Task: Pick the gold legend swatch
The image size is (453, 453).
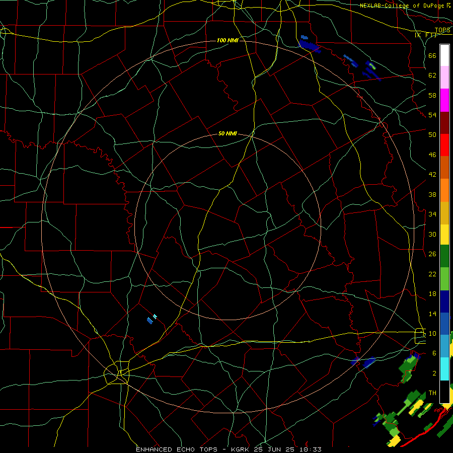Action: [x=444, y=213]
